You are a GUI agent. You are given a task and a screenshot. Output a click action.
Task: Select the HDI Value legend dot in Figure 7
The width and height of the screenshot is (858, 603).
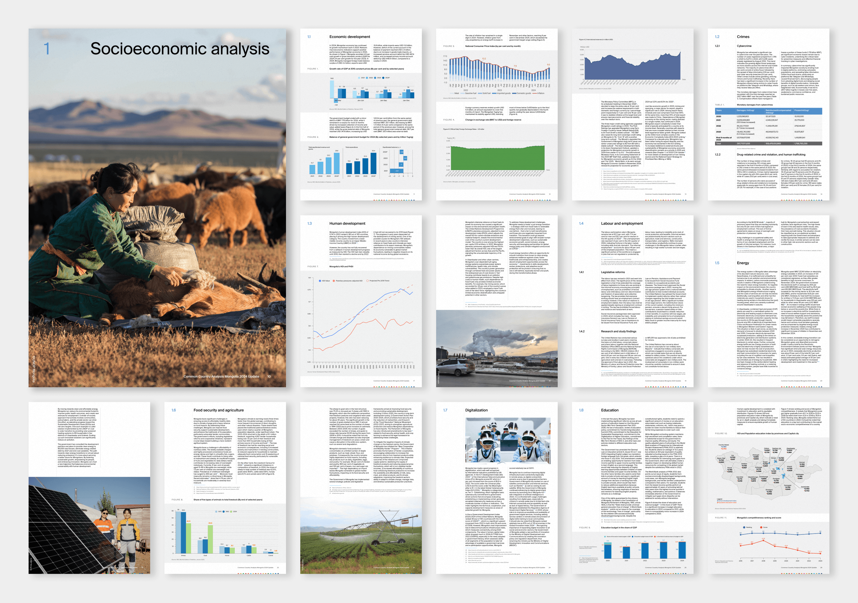[320, 281]
